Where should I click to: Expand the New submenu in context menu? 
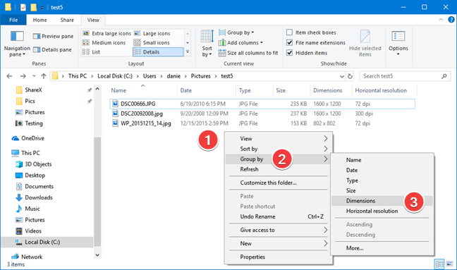click(279, 243)
